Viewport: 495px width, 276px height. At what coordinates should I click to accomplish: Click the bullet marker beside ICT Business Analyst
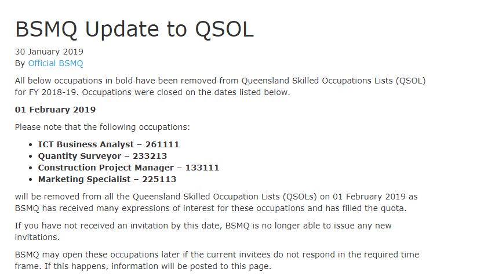click(30, 145)
